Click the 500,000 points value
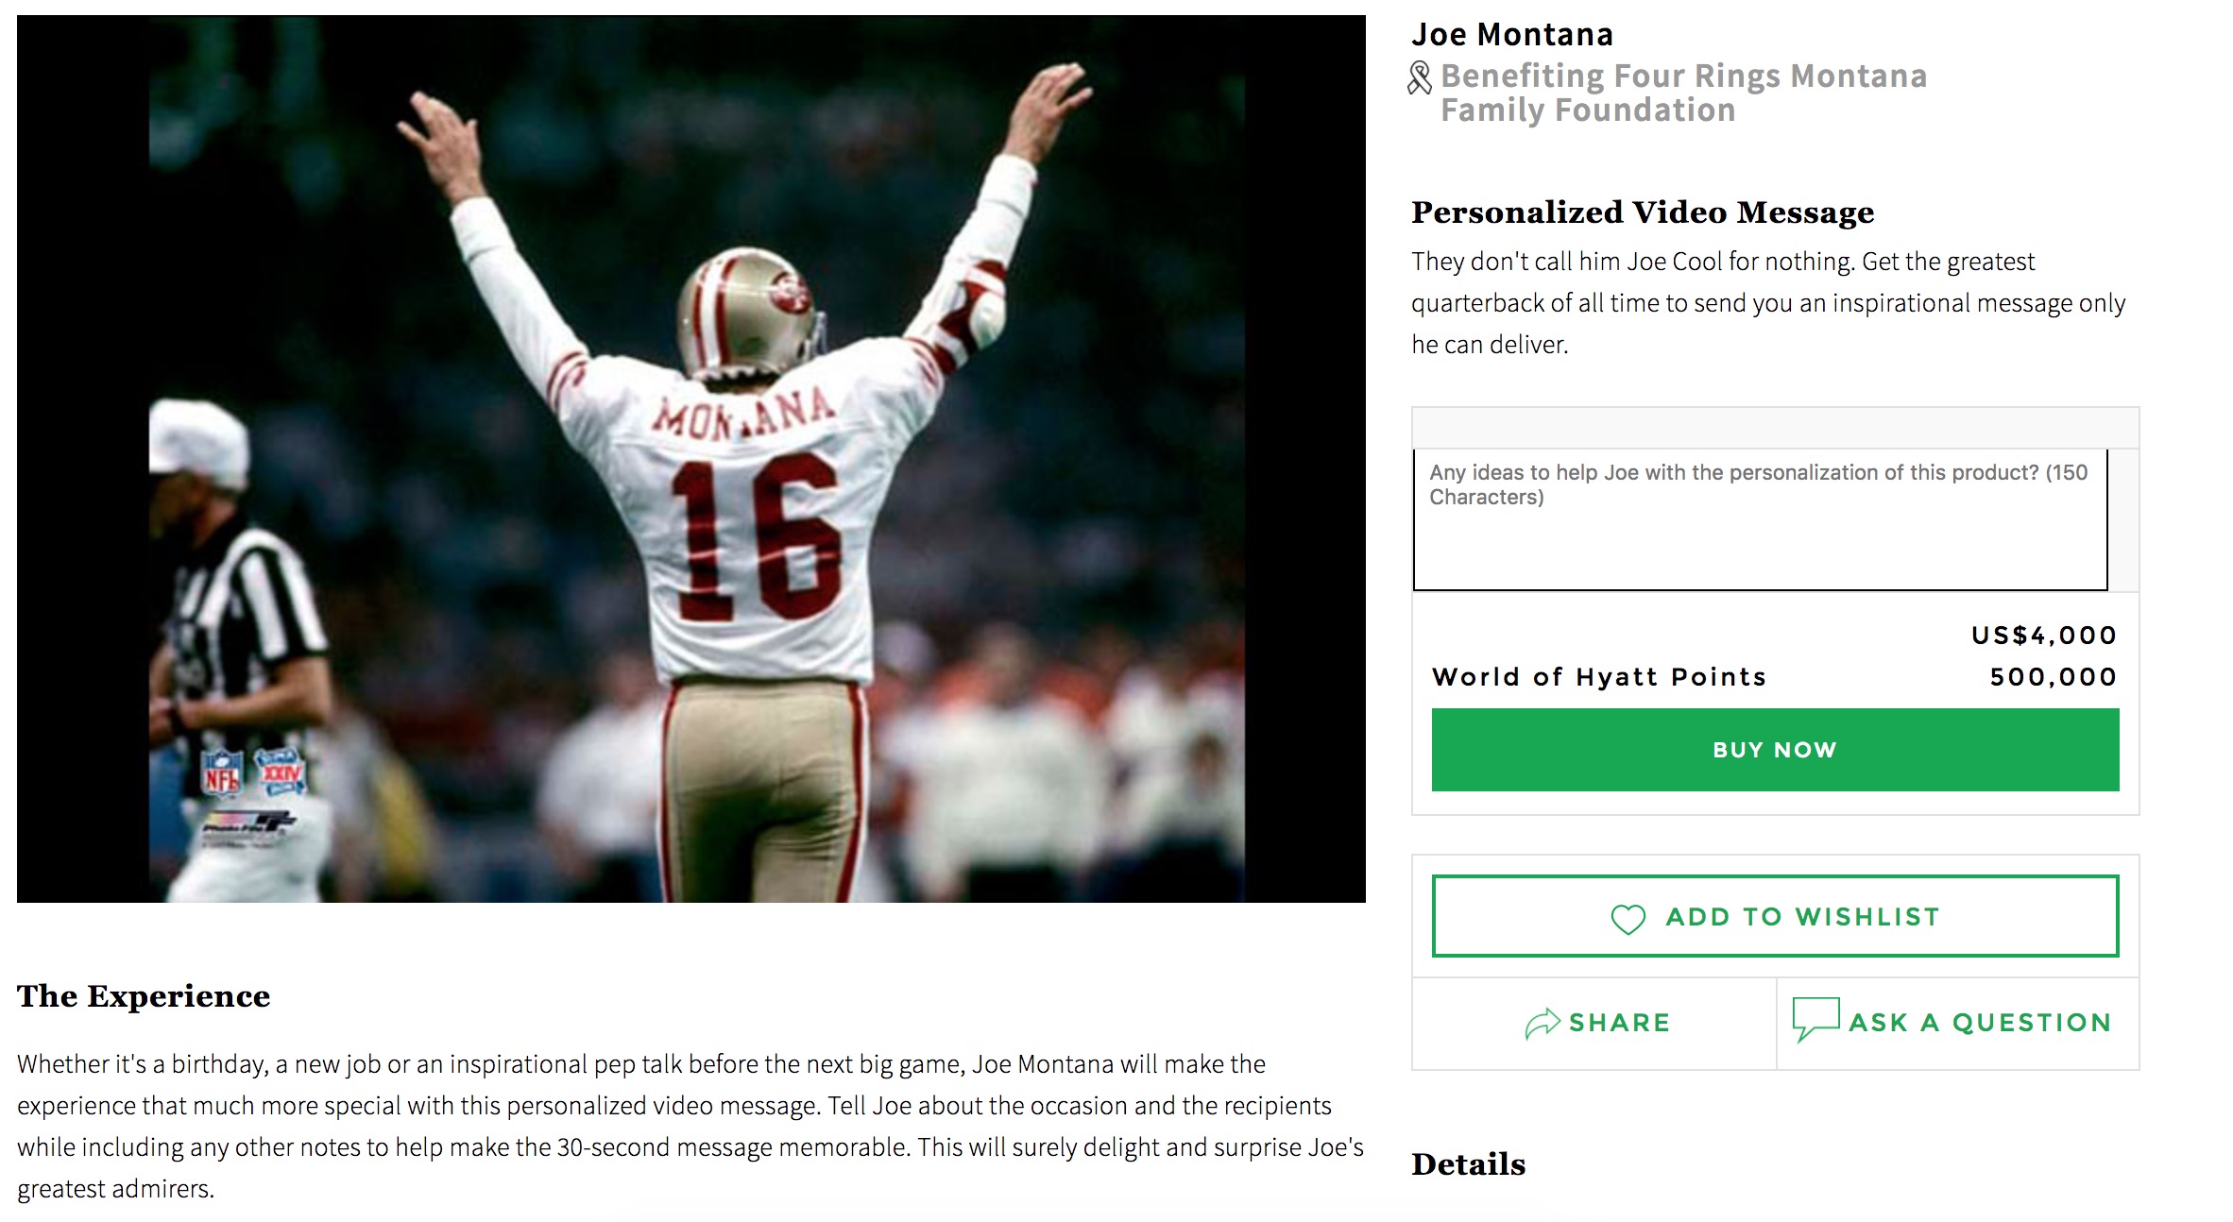The image size is (2233, 1222). coord(2054,677)
